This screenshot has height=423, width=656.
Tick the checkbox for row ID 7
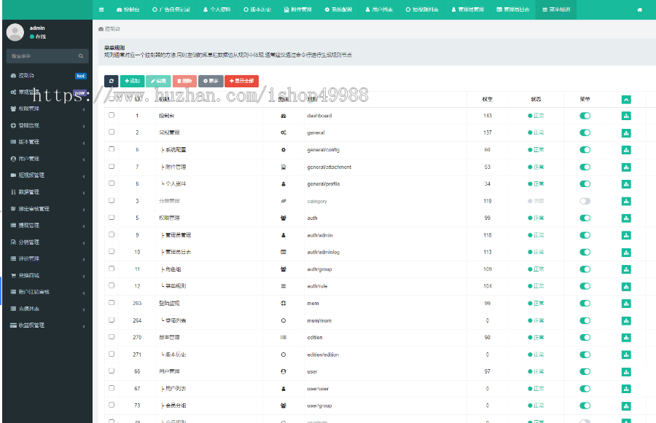(112, 166)
